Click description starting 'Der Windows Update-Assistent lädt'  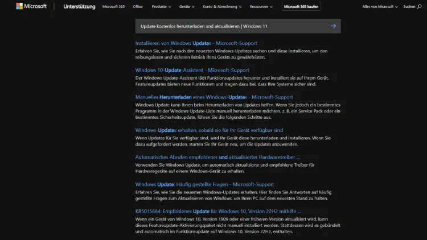pos(232,81)
